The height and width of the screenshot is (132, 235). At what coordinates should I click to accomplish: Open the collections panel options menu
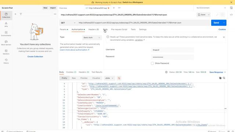(55, 14)
